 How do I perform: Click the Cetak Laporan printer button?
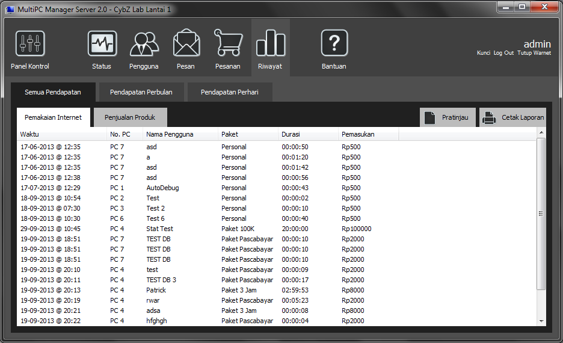pyautogui.click(x=513, y=117)
